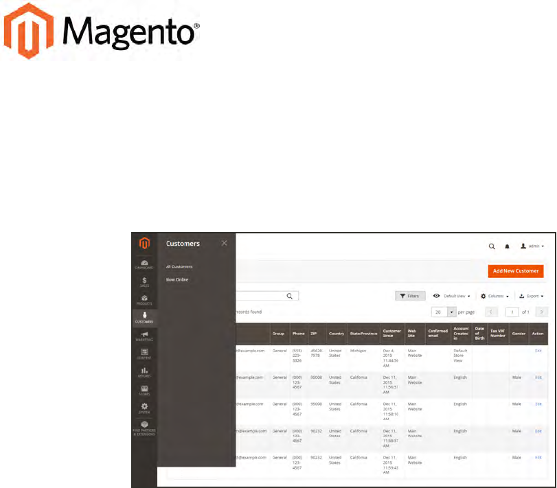Open the Content sidebar menu
Screen dimensions: 557x488
[x=144, y=354]
